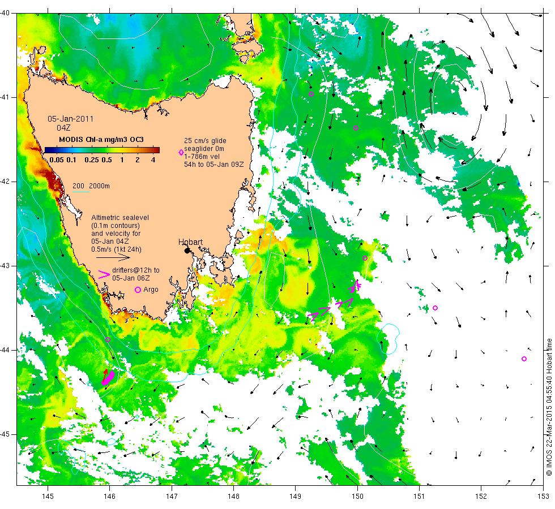
Task: Click the -41 latitude axis label
Action: coord(5,97)
